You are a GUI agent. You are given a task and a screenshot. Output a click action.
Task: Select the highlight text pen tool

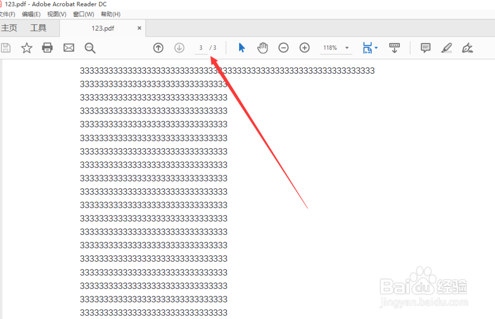[446, 48]
